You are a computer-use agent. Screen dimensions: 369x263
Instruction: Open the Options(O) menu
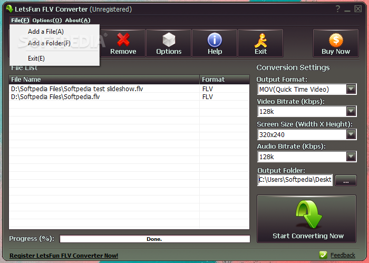(x=47, y=20)
